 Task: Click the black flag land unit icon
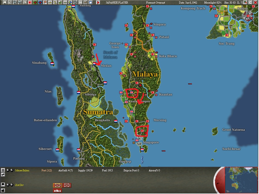[3, 185]
